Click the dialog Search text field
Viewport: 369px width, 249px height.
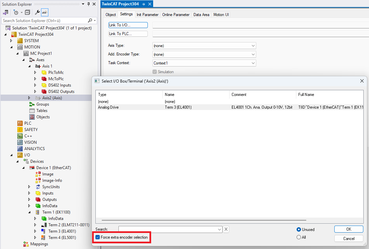pyautogui.click(x=168, y=229)
